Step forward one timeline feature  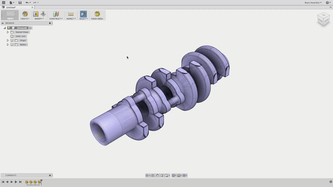click(x=11, y=182)
